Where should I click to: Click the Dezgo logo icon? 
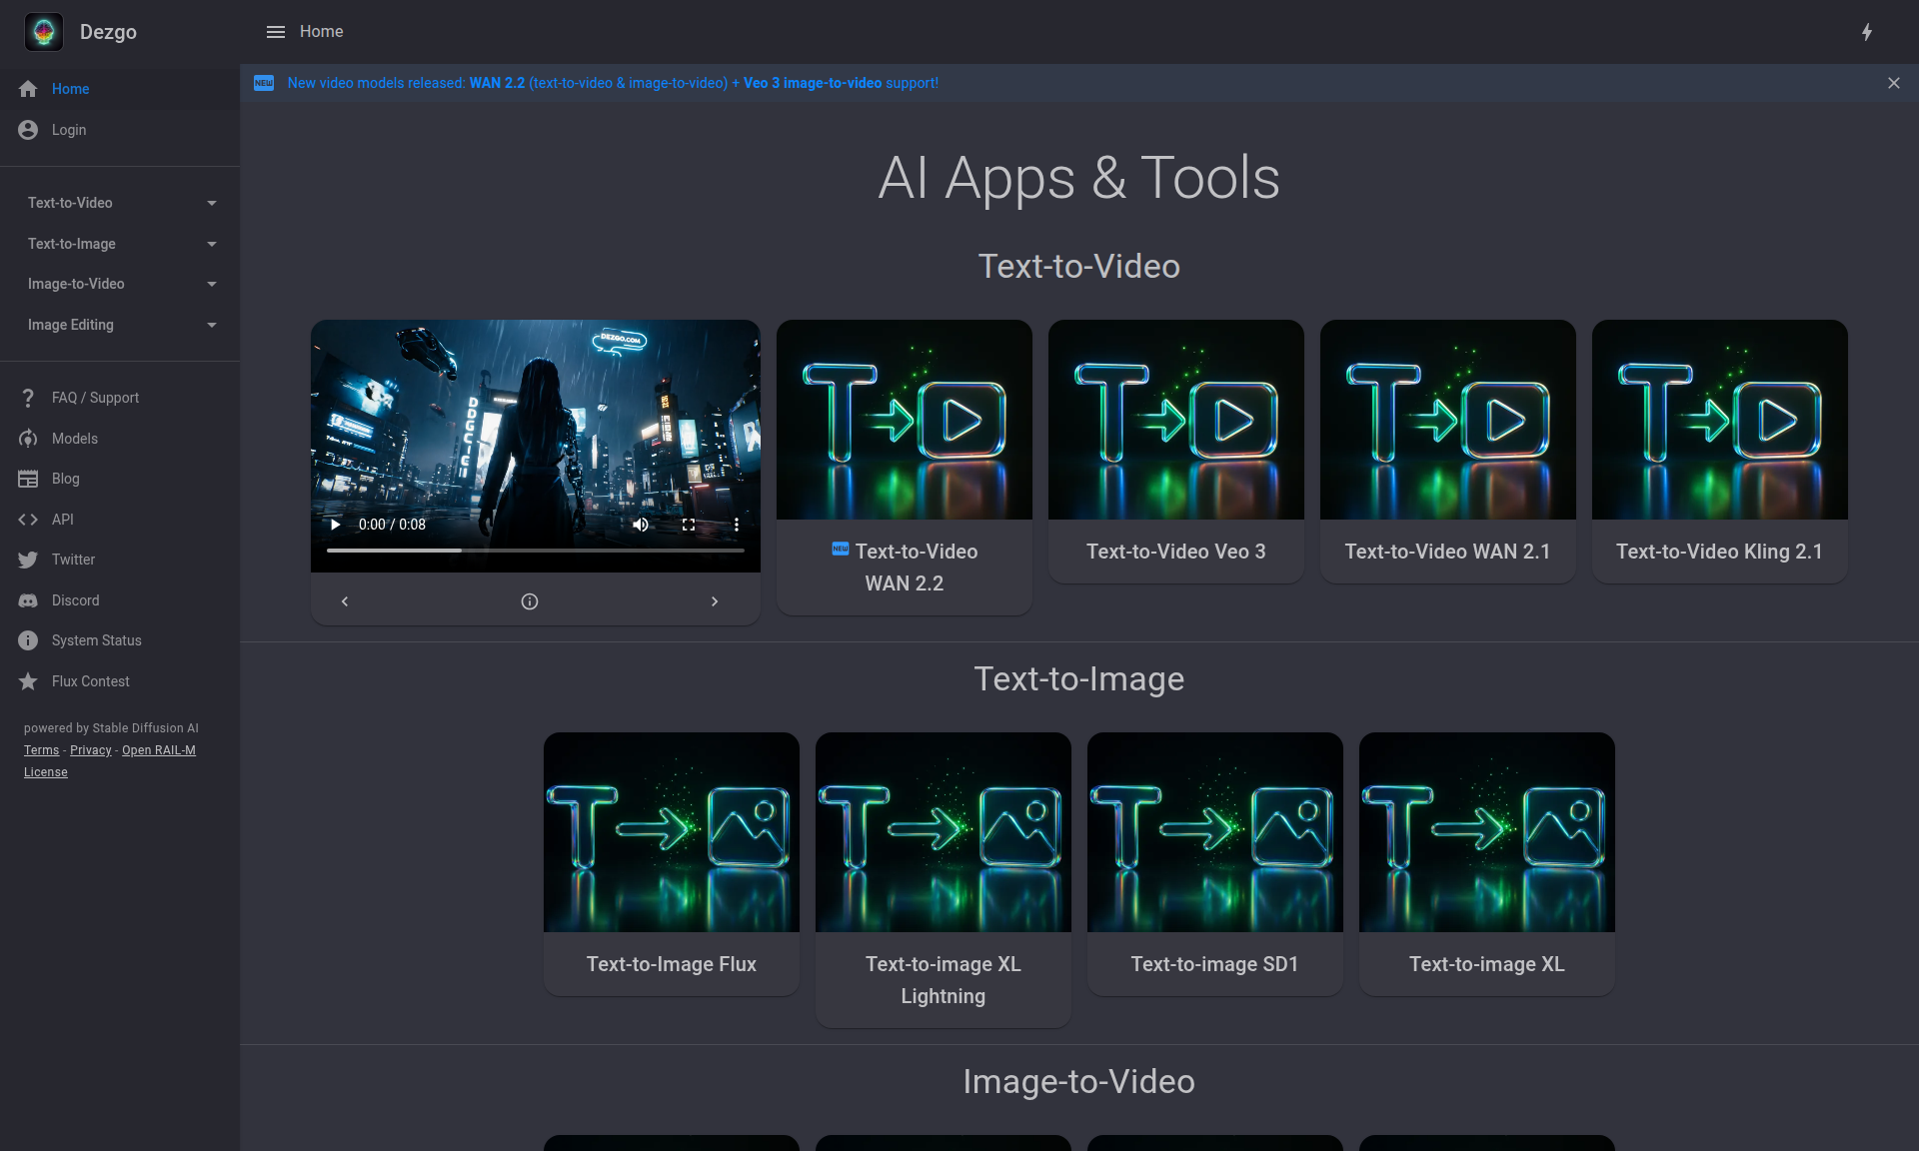click(x=44, y=32)
